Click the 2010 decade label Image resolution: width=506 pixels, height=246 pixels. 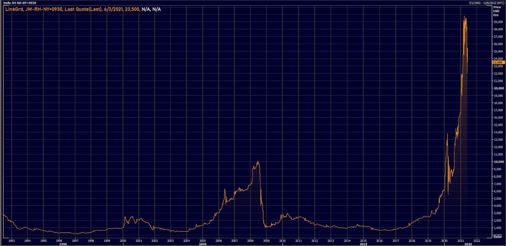363,244
